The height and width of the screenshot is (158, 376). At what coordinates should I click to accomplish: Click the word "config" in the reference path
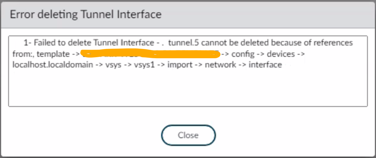pos(245,54)
